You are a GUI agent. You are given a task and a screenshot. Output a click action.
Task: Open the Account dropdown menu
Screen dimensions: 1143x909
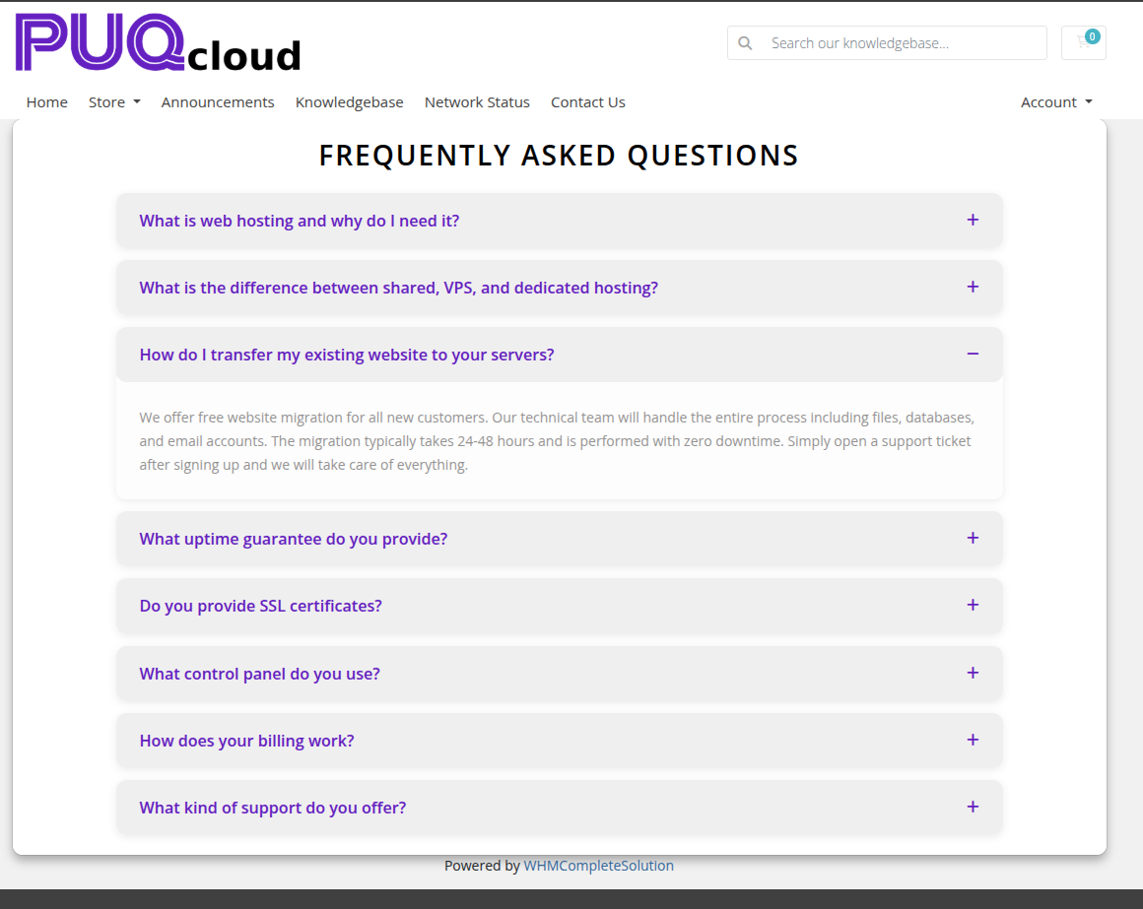(1056, 102)
